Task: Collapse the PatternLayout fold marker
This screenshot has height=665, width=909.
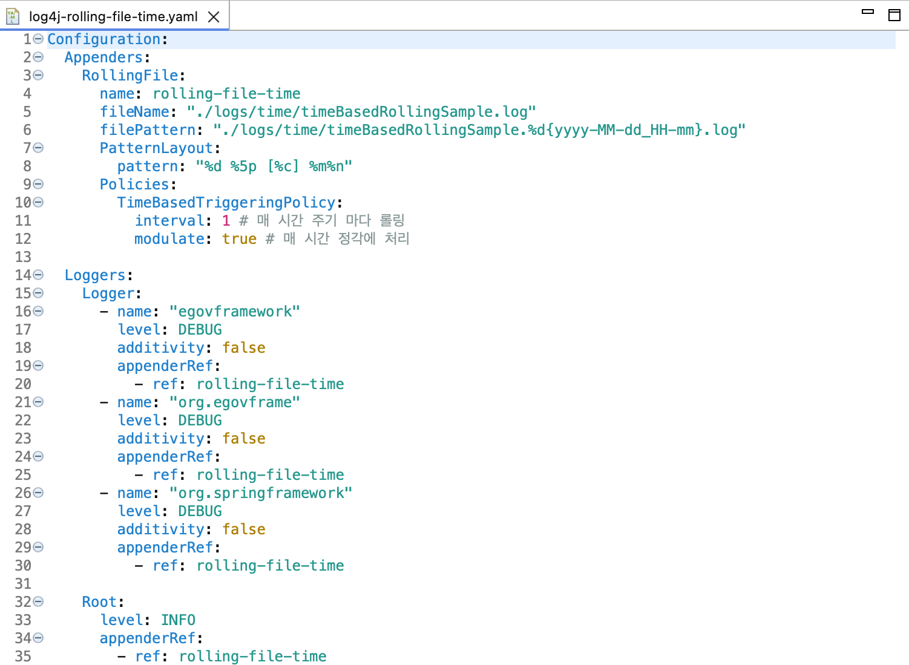Action: pyautogui.click(x=38, y=148)
